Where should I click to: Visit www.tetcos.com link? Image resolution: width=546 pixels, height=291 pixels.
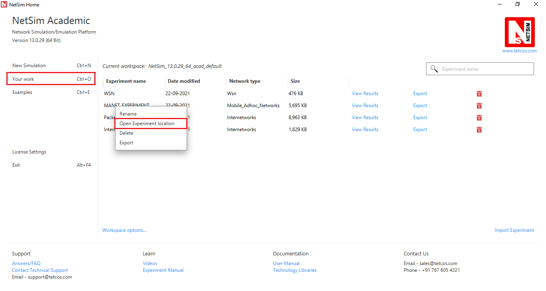pyautogui.click(x=520, y=51)
